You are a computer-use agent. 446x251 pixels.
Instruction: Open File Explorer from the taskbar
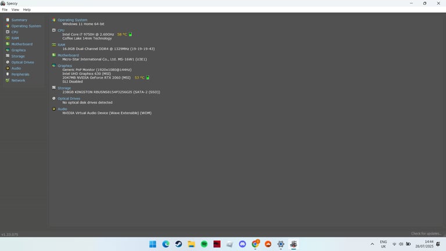[191, 244]
